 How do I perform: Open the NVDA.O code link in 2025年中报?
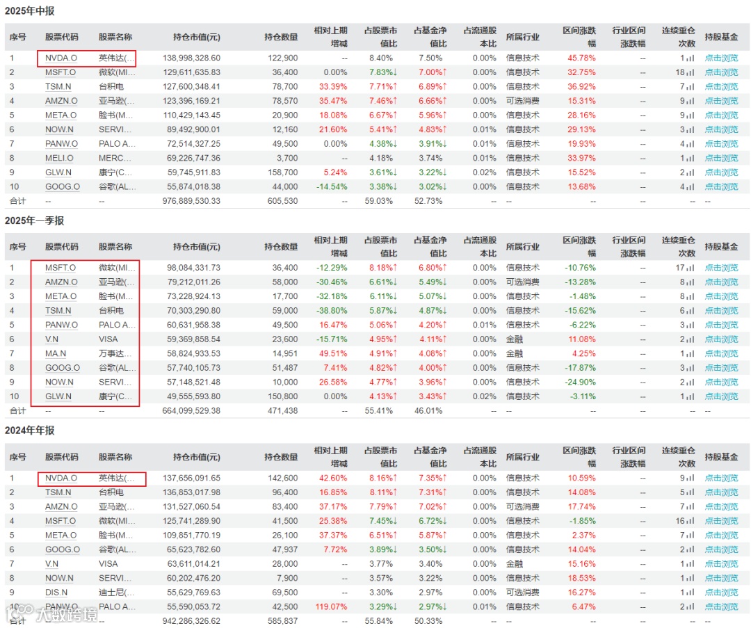(61, 58)
